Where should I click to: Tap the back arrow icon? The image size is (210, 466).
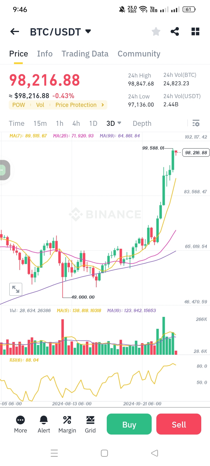[15, 31]
